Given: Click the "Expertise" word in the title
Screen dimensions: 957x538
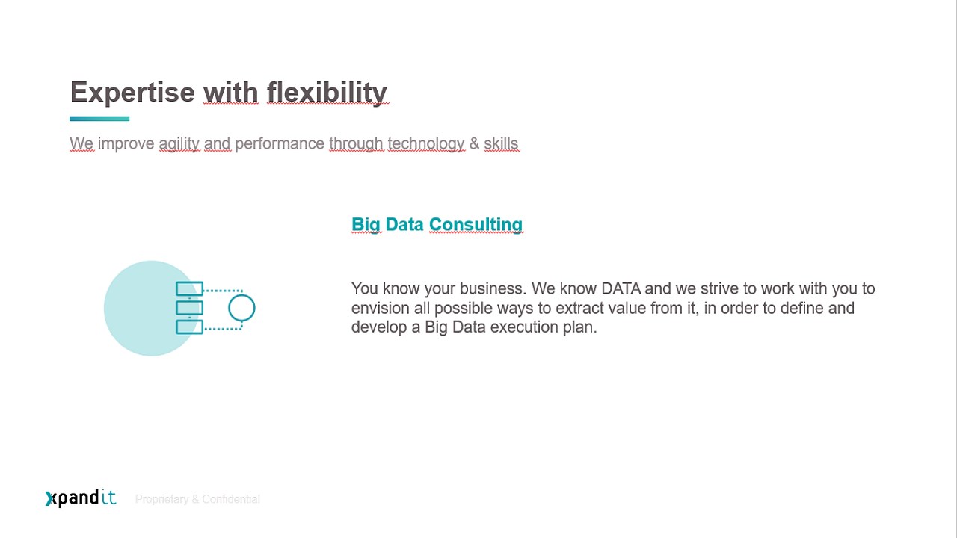Looking at the screenshot, I should point(132,93).
